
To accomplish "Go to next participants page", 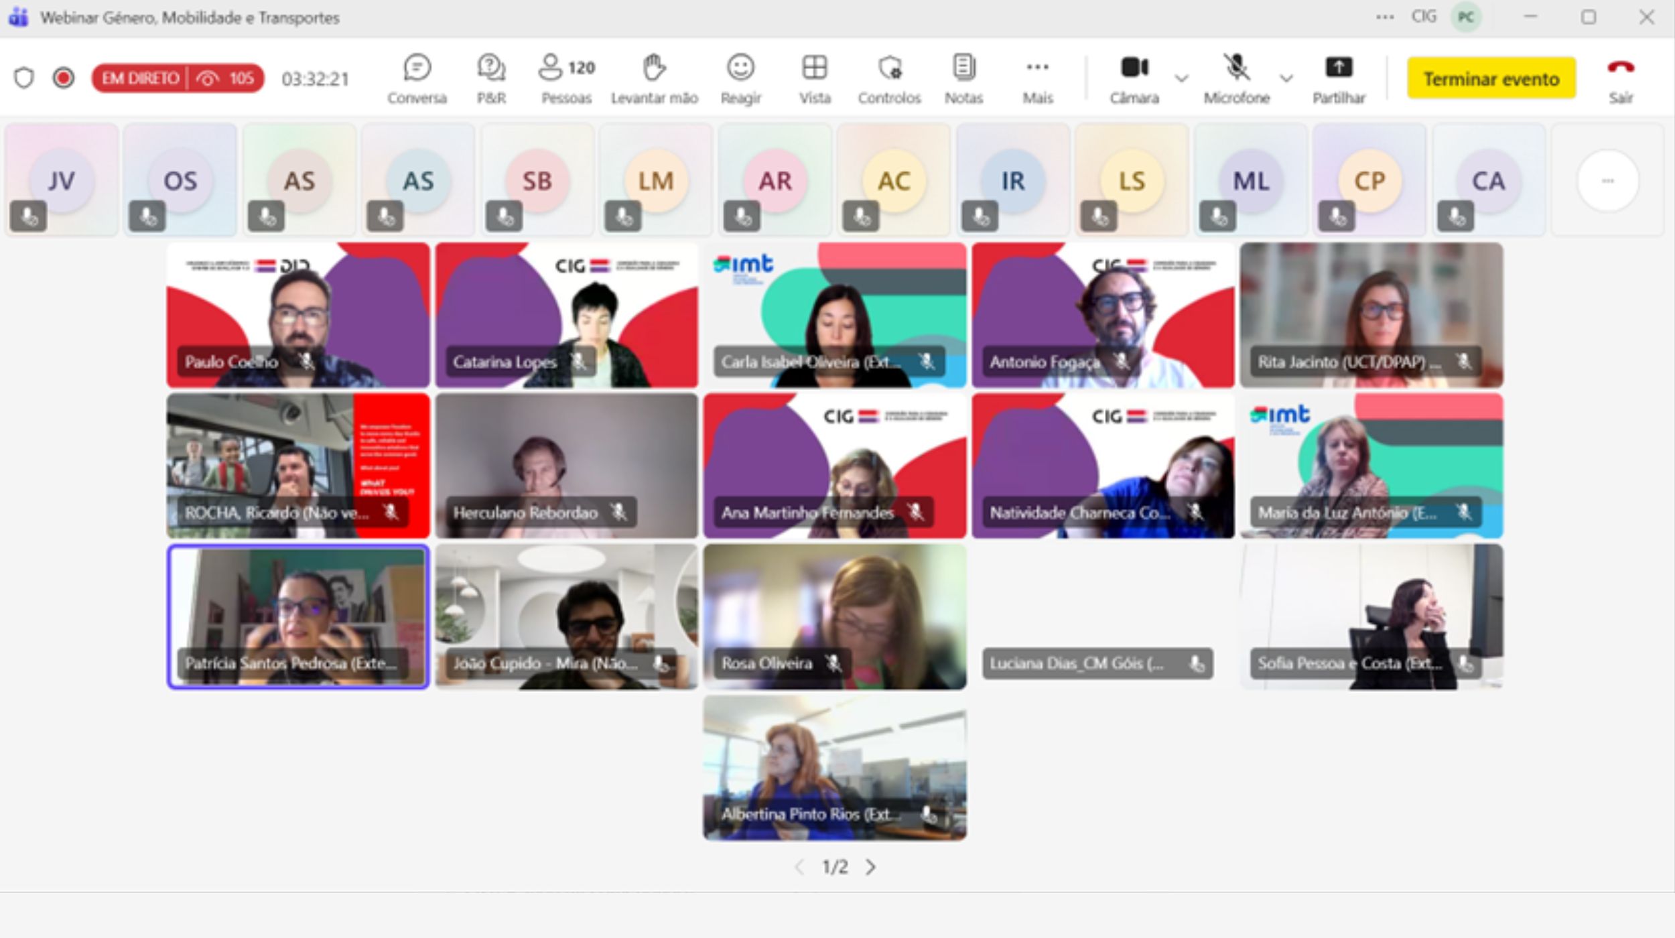I will click(870, 867).
